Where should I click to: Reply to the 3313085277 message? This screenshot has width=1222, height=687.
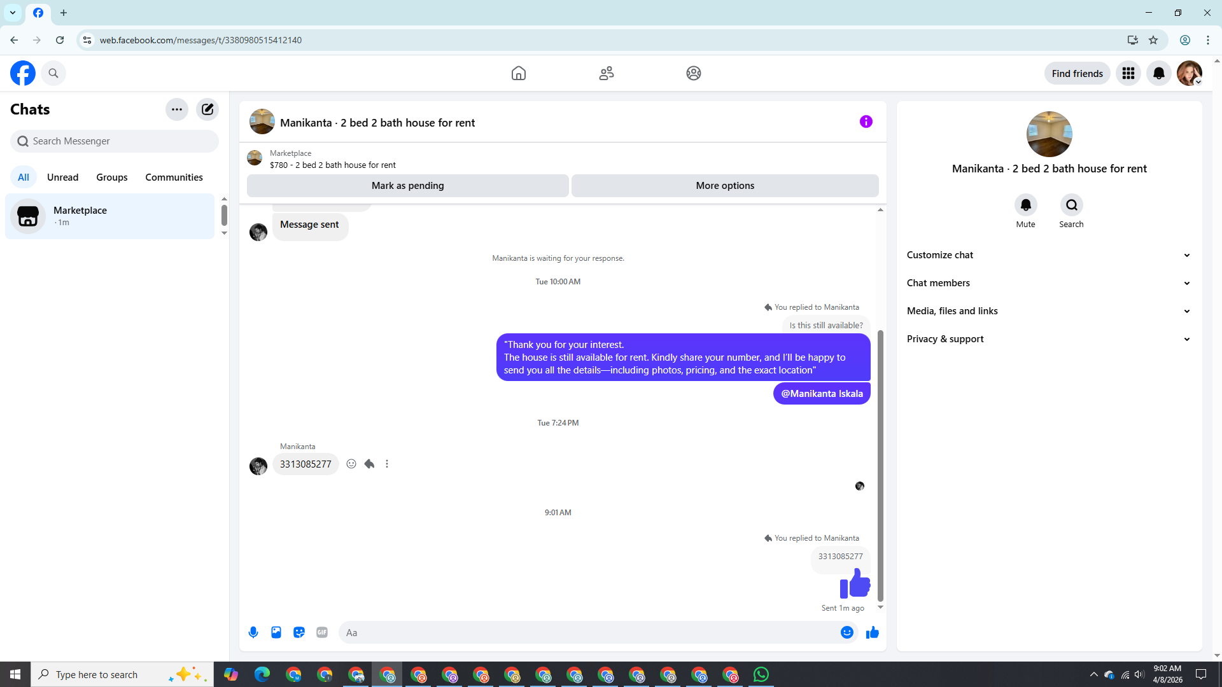[x=369, y=464]
